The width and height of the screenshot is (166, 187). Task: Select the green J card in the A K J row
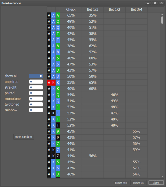click(x=58, y=107)
